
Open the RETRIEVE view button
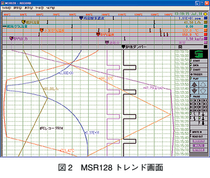pos(198,150)
